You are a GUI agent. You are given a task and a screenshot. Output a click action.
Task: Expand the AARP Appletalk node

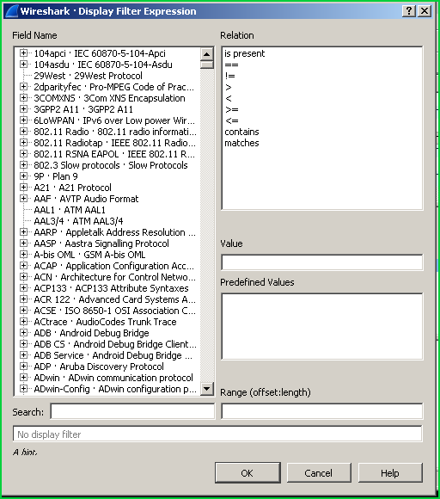pos(23,232)
